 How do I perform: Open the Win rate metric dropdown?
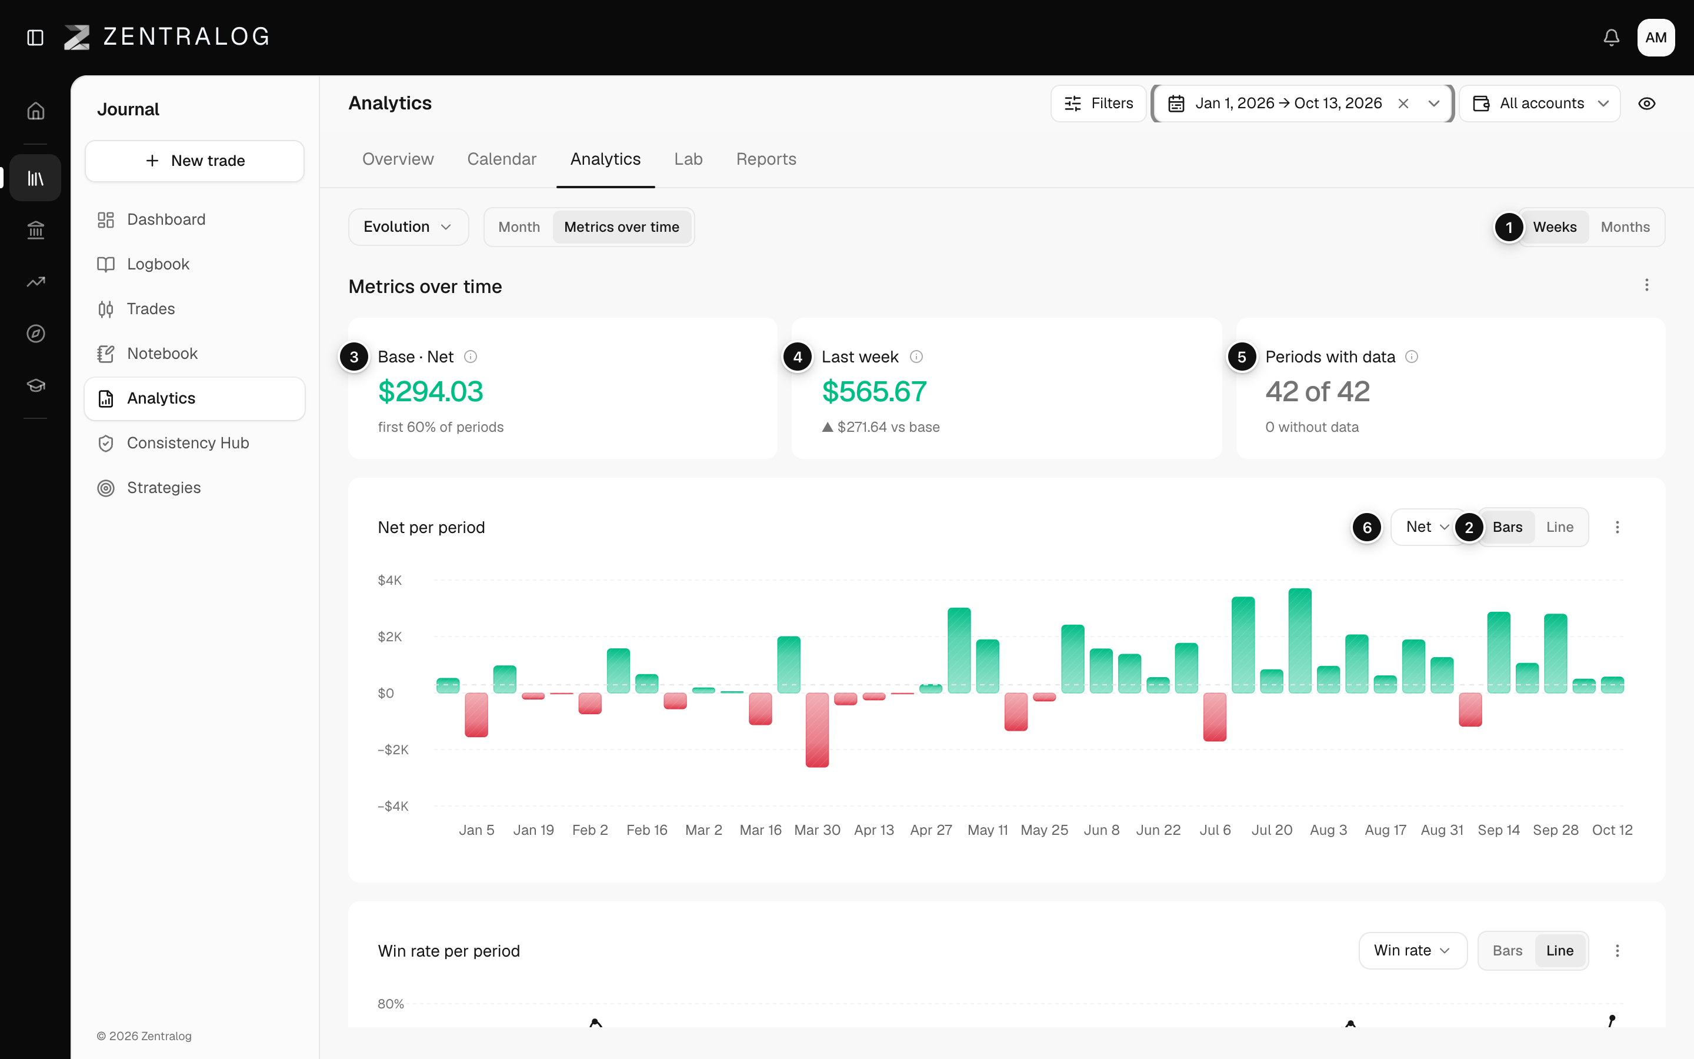click(1413, 950)
